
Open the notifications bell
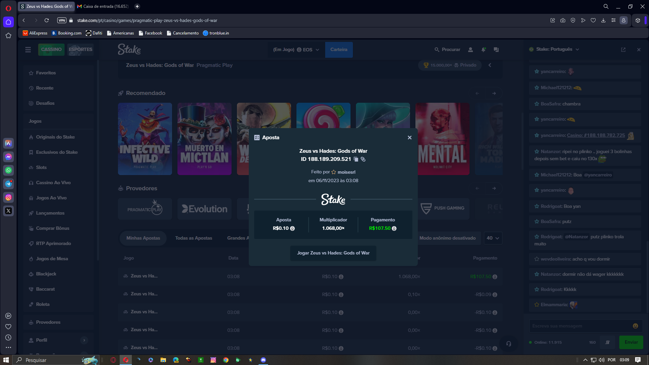pos(483,50)
